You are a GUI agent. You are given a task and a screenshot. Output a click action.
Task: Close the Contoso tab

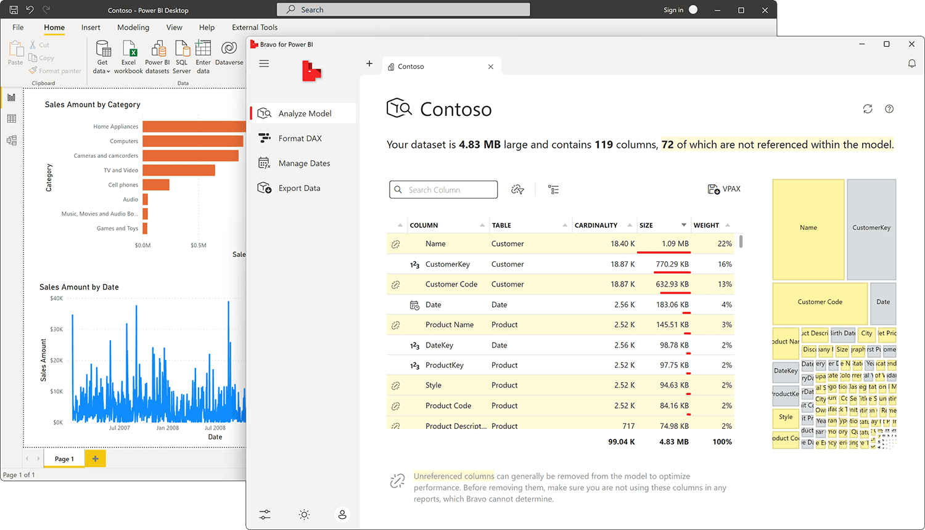coord(491,67)
